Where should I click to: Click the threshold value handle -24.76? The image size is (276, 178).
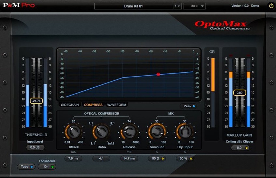36,101
